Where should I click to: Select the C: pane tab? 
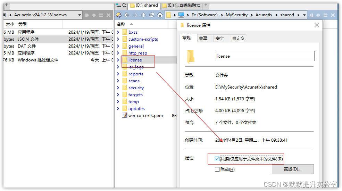[121, 5]
